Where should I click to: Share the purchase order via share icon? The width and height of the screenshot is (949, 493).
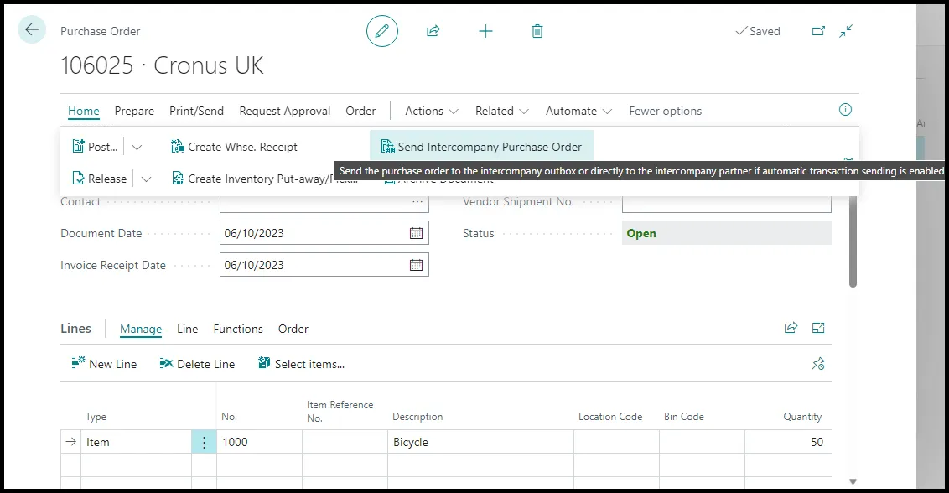click(433, 31)
